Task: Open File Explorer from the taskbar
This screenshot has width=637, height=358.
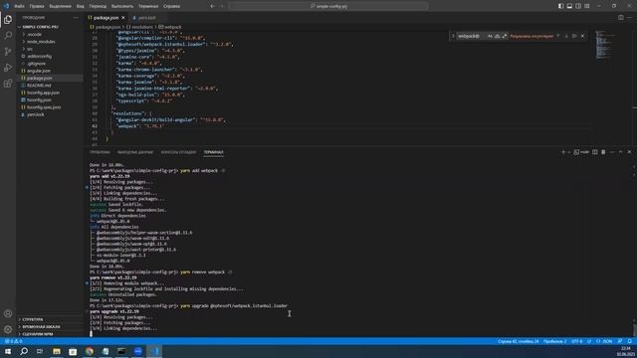Action: click(x=57, y=351)
